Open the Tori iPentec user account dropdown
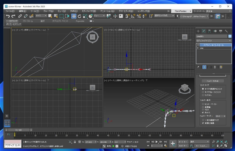The image size is (235, 151). 182,11
